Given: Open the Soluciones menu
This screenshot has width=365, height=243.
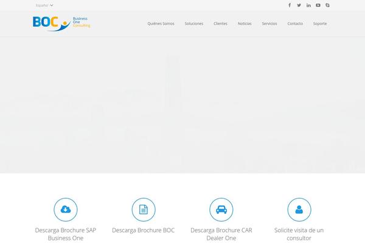Looking at the screenshot, I should point(194,24).
